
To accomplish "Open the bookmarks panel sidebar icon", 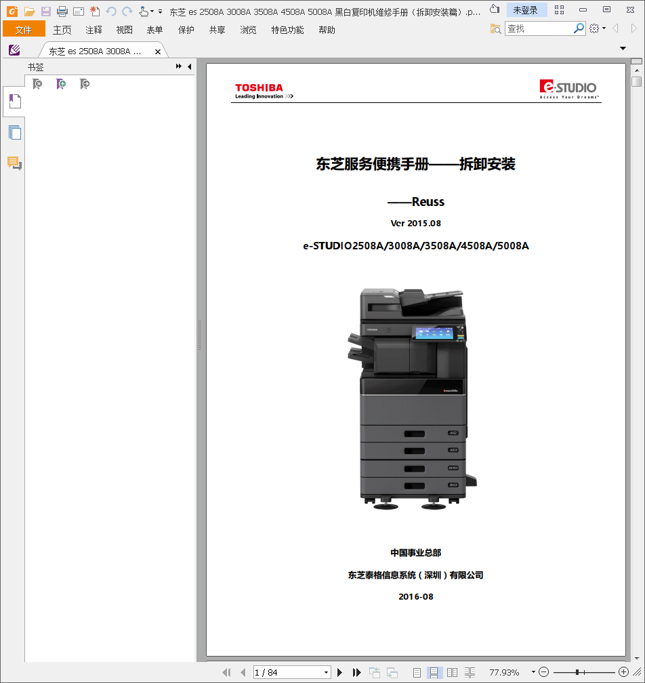I will click(x=15, y=101).
